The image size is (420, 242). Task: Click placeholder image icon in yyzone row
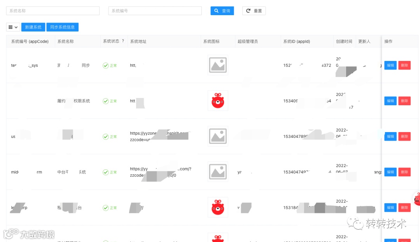(218, 136)
